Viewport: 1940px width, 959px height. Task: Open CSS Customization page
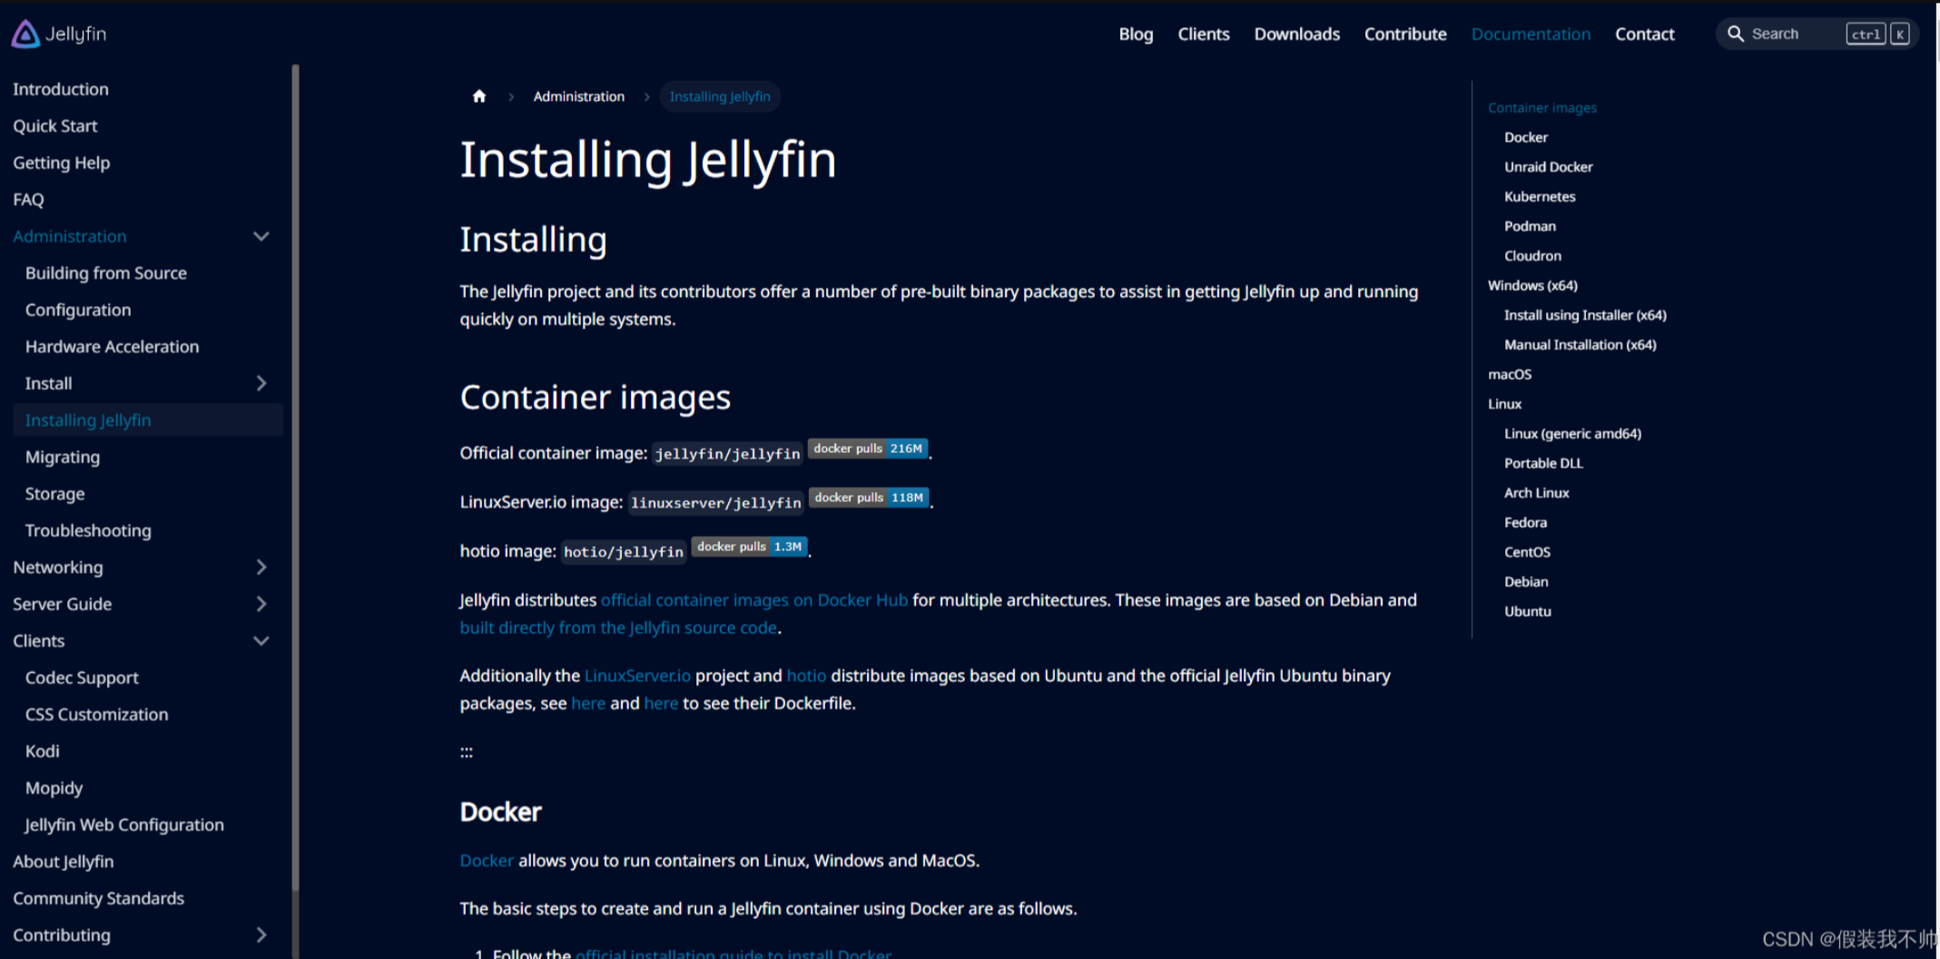97,715
